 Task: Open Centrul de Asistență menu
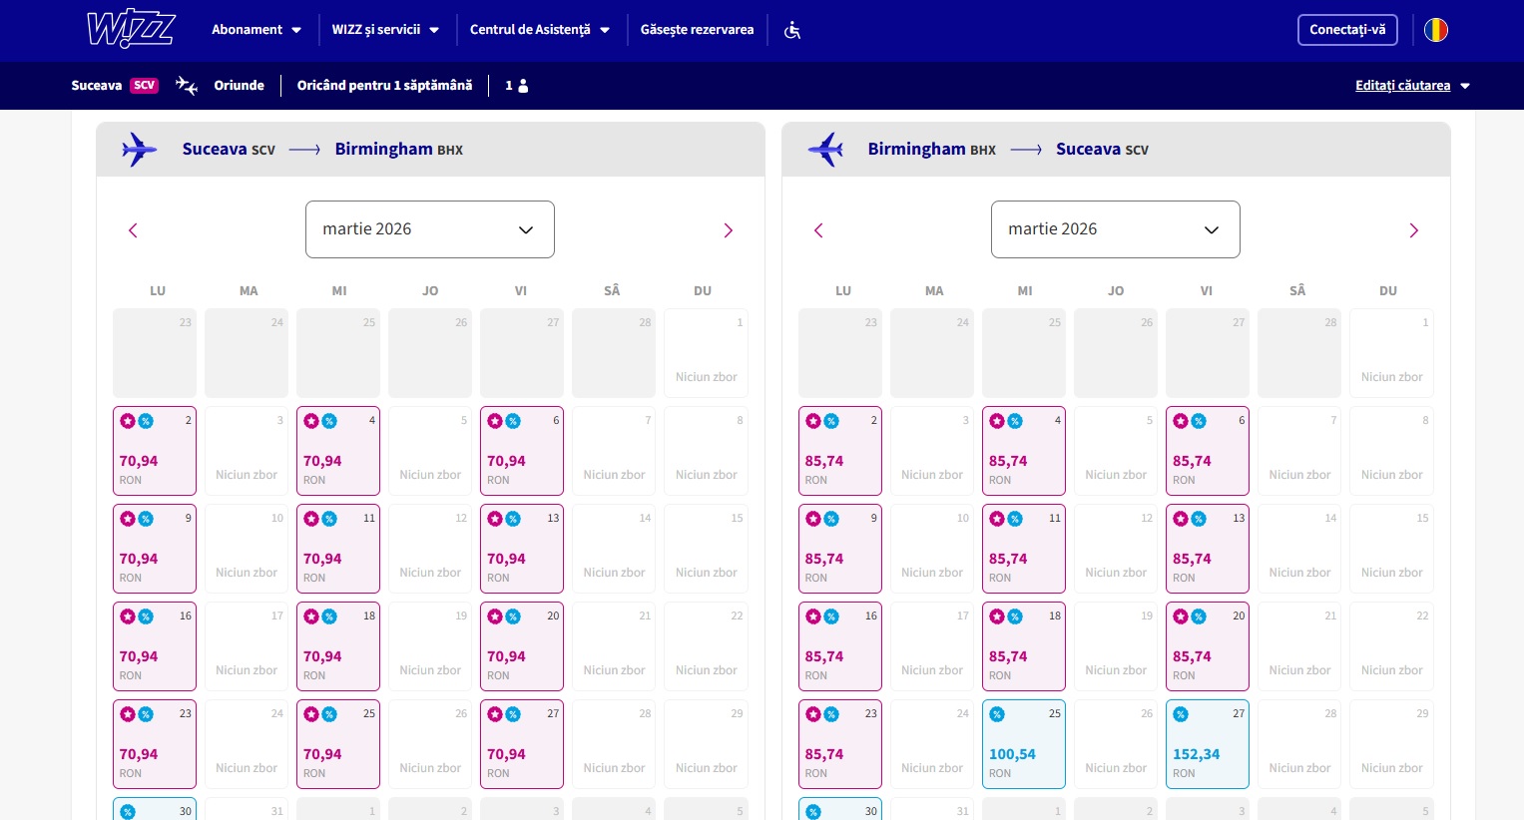click(x=539, y=30)
